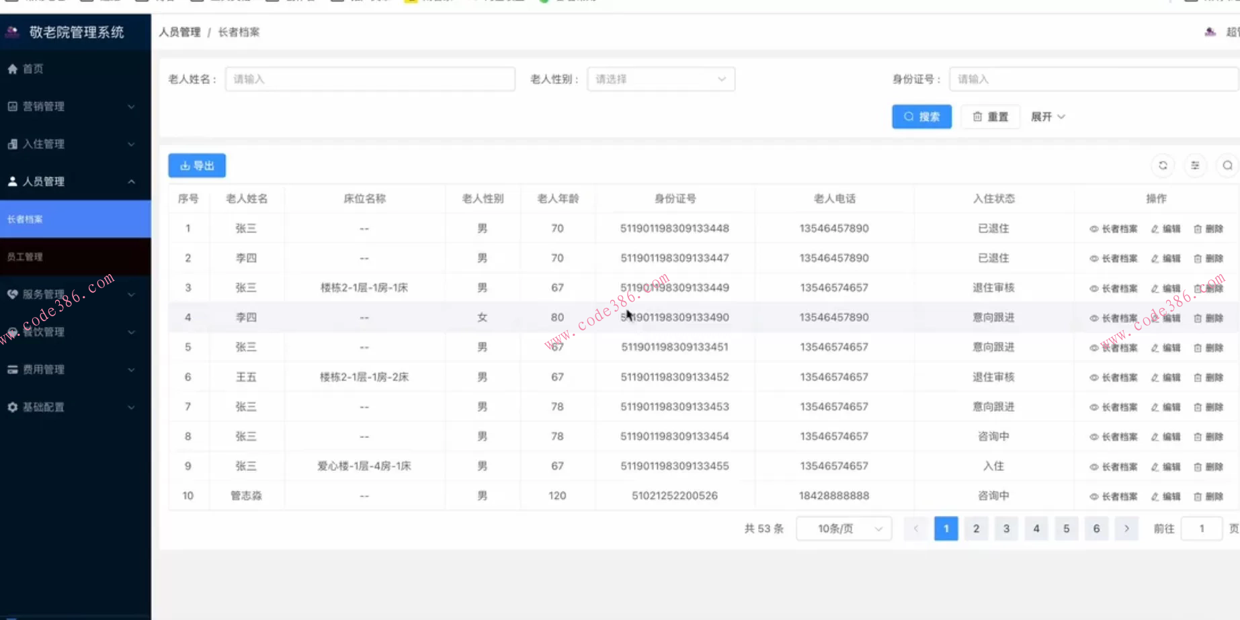Click the blue 搜索 search button
Viewport: 1240px width, 620px height.
[921, 116]
